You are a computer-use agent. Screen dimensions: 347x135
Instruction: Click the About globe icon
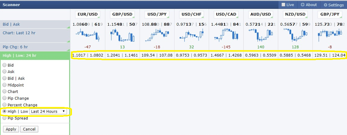(x=302, y=5)
